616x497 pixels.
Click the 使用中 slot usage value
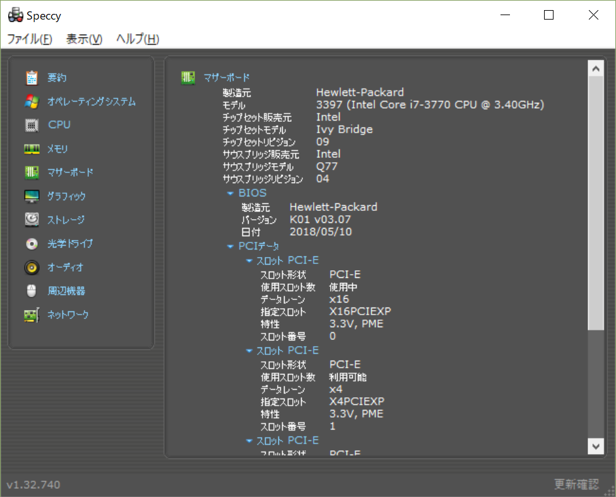click(x=343, y=287)
